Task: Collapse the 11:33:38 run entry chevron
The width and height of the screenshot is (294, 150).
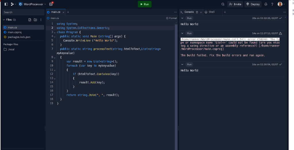Action: pos(182,18)
